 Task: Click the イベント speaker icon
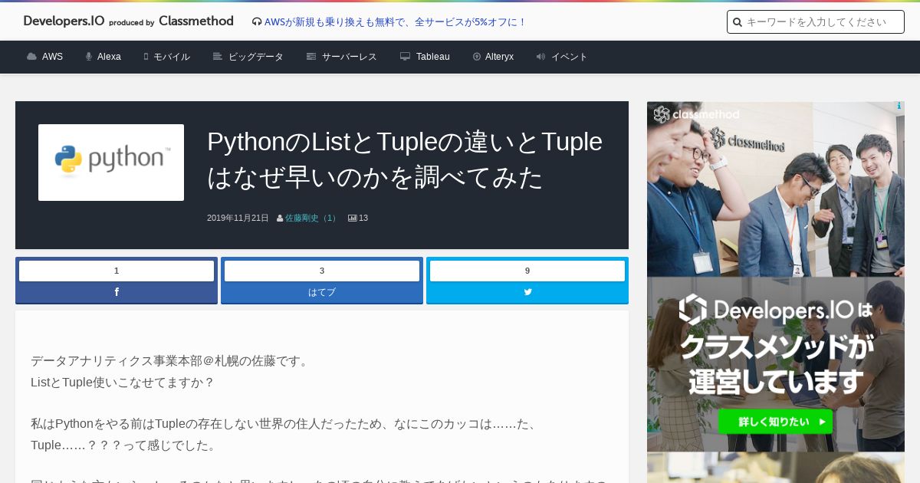tap(540, 57)
